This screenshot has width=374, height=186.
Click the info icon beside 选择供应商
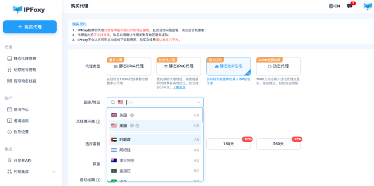coord(98,122)
